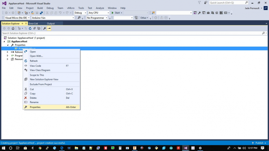Screen dimensions: 269x151
Task: Click the JP account avatar
Action: pos(265,8)
